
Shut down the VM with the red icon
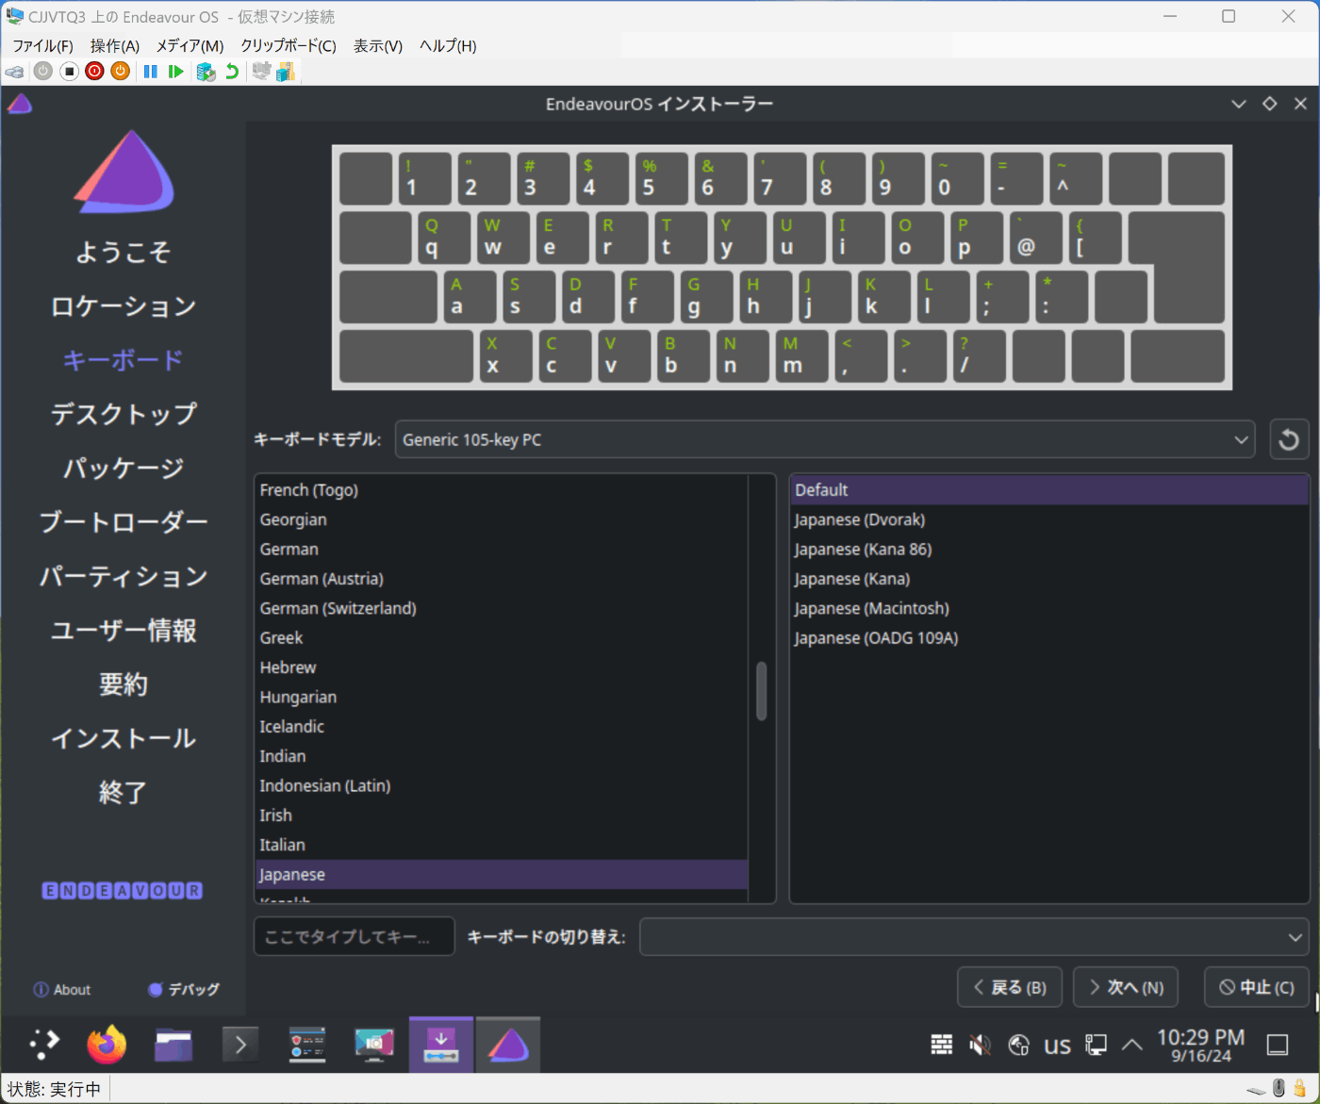point(94,71)
